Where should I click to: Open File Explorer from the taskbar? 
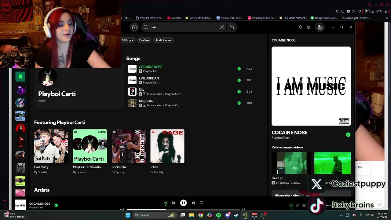192,215
